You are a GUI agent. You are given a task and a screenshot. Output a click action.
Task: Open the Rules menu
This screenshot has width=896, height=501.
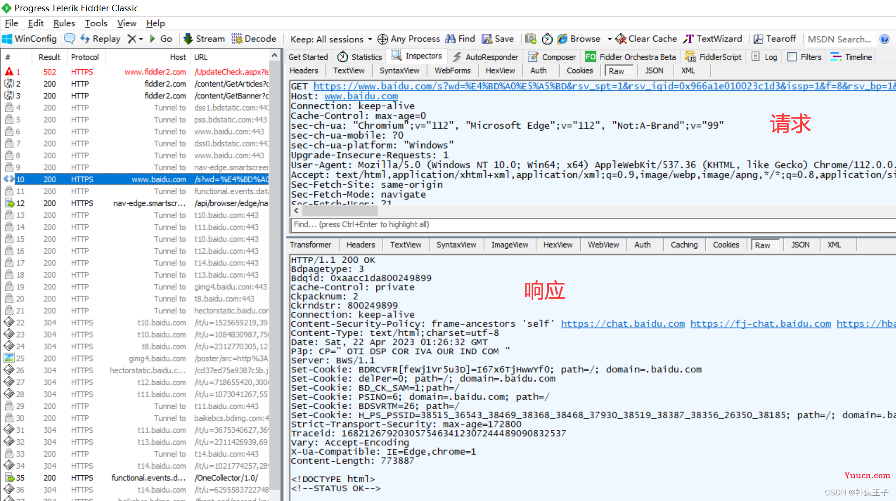click(64, 23)
